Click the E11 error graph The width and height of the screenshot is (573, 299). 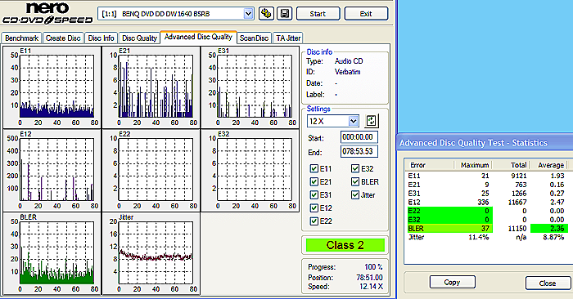point(52,87)
